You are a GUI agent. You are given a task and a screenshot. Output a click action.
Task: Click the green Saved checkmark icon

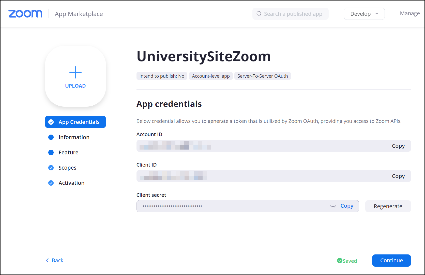[x=340, y=261]
